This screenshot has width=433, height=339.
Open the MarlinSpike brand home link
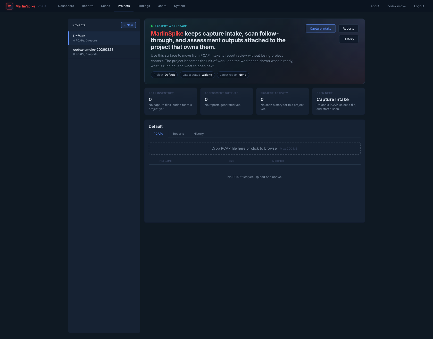coord(25,6)
